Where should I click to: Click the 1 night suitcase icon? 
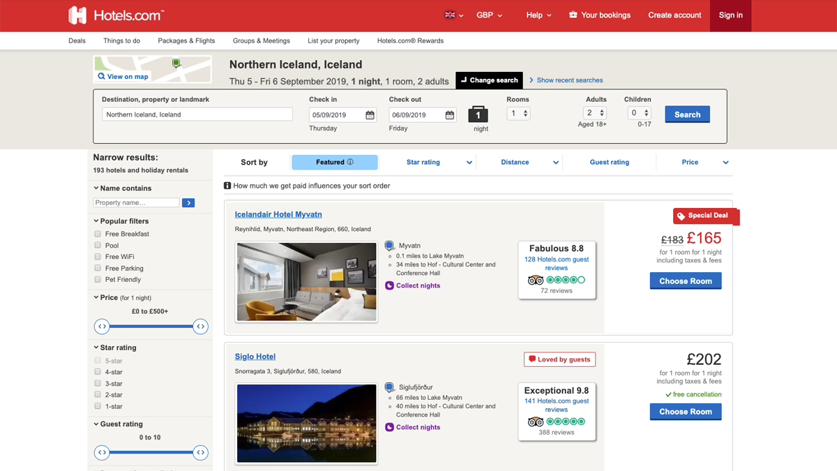(478, 115)
